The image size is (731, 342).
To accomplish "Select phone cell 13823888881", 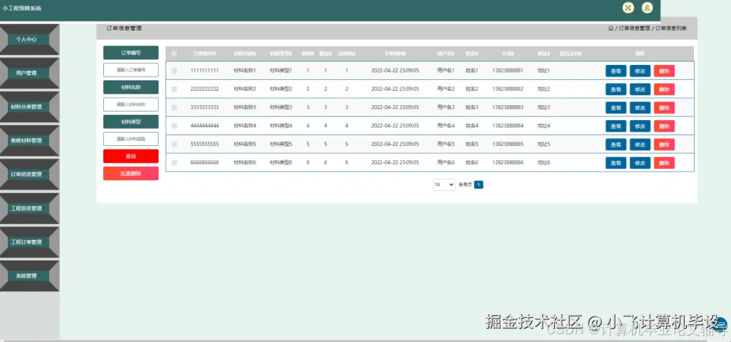I will [507, 71].
